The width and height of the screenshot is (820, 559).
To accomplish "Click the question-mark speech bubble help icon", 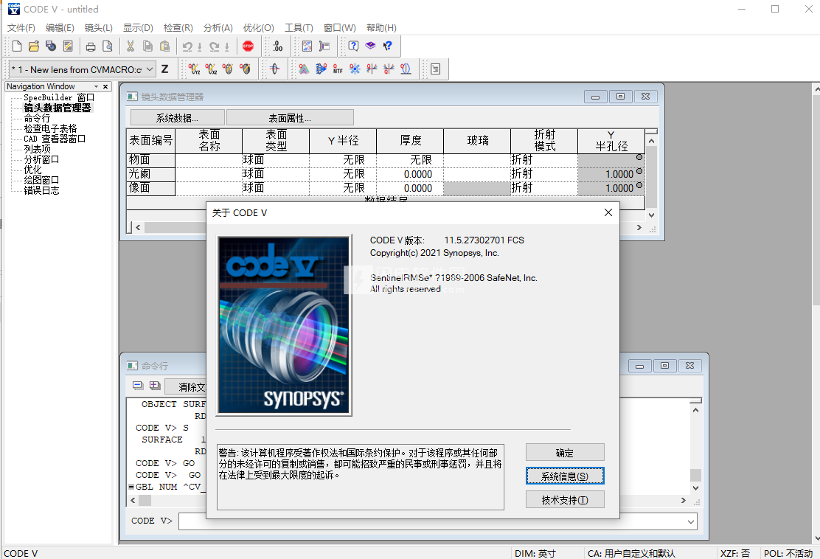I will [353, 46].
